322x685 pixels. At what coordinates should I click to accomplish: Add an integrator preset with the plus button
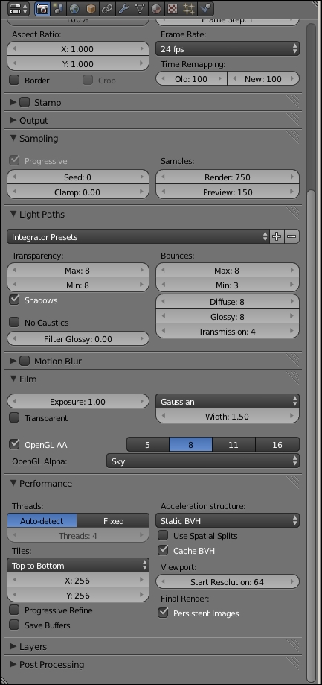(277, 237)
